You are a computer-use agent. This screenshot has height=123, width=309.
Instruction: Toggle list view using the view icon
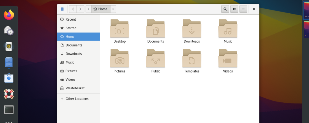[x=234, y=9]
